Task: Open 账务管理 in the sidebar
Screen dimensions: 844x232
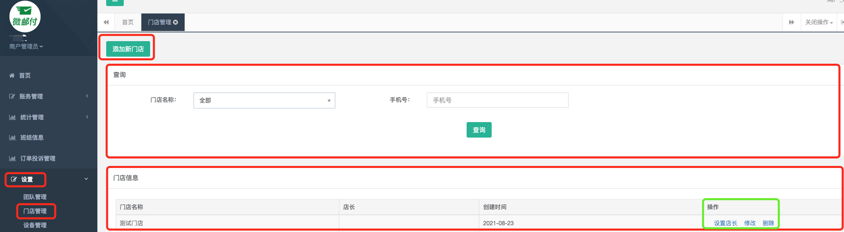Action: [x=31, y=96]
